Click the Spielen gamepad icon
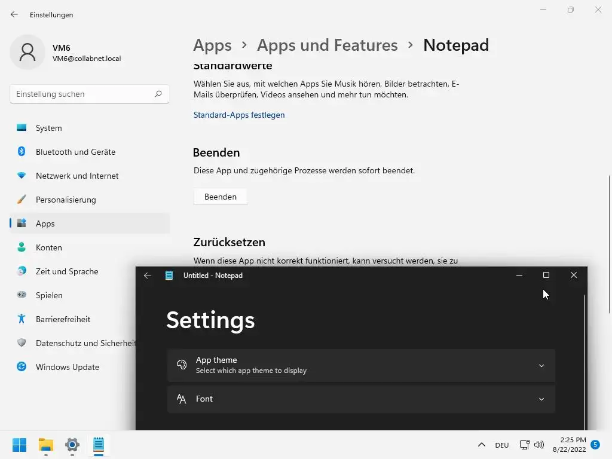 [22, 295]
